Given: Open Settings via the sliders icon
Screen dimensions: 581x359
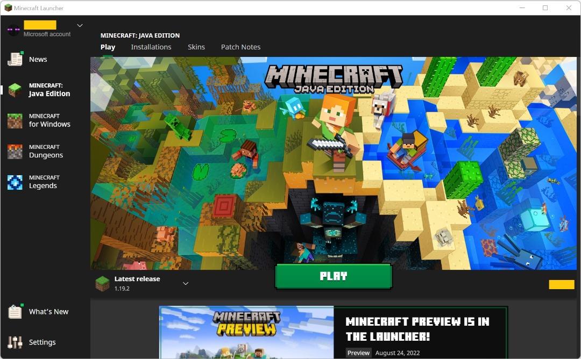Looking at the screenshot, I should 15,342.
